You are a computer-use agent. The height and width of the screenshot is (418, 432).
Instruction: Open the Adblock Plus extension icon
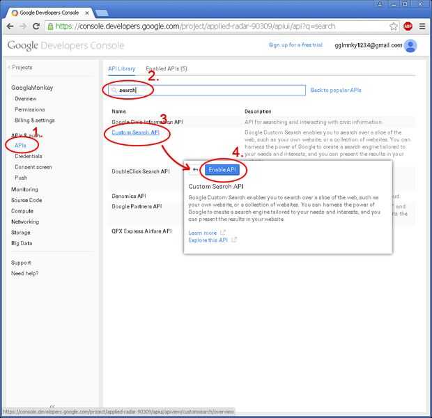[408, 26]
